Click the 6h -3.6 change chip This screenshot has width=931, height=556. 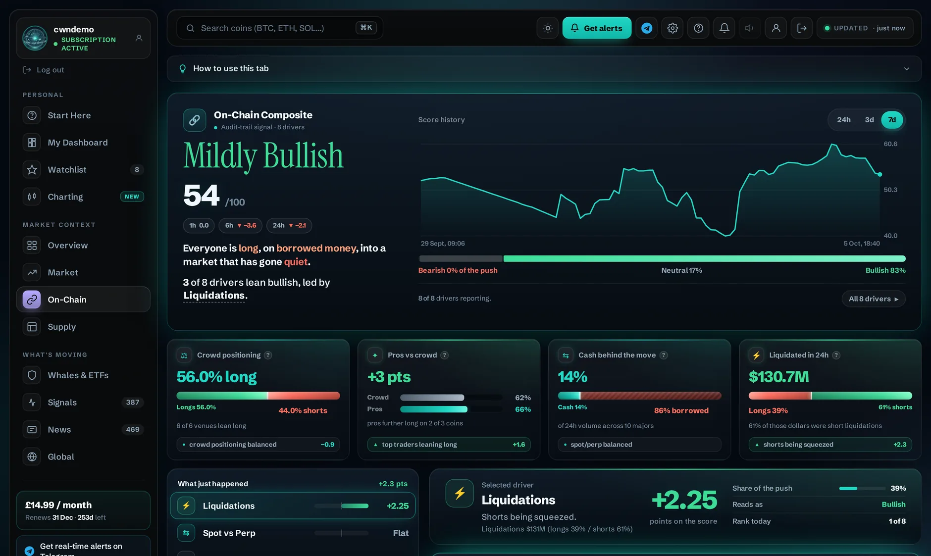pyautogui.click(x=240, y=226)
